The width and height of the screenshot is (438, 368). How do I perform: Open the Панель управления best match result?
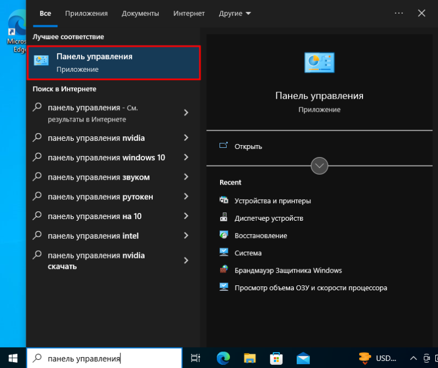point(114,63)
